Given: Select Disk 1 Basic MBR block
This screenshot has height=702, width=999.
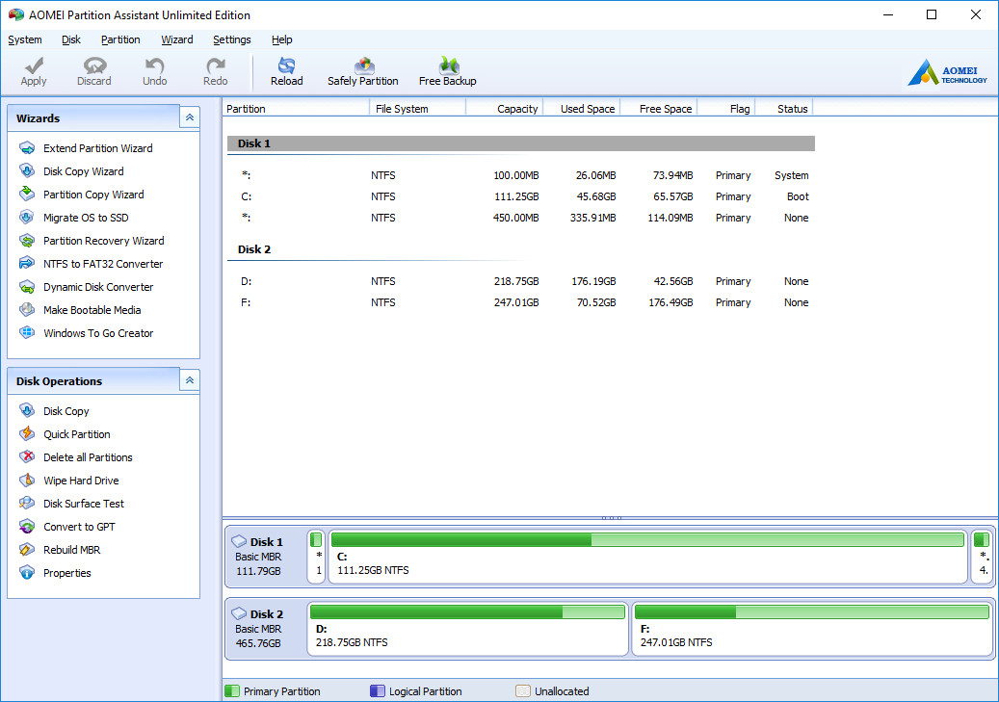Looking at the screenshot, I should (x=266, y=557).
